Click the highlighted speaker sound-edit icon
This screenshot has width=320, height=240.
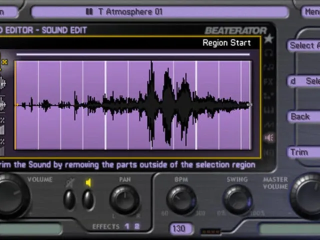coord(269,138)
